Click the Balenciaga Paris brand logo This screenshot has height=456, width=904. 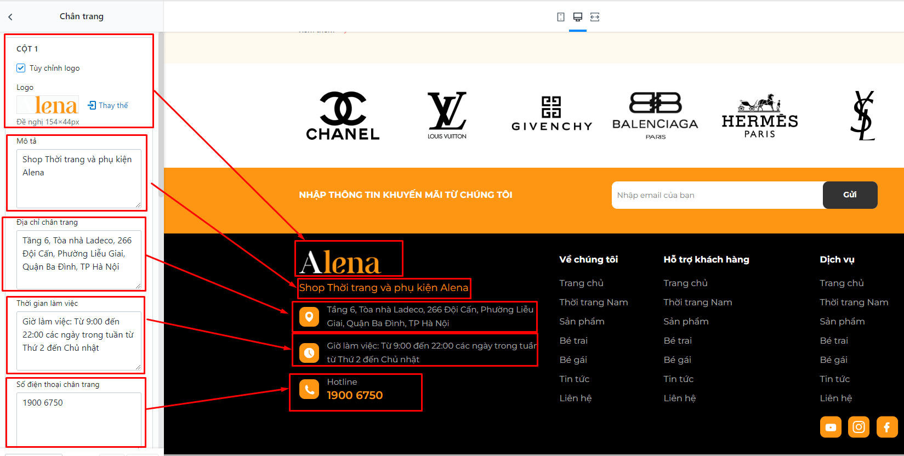[655, 116]
